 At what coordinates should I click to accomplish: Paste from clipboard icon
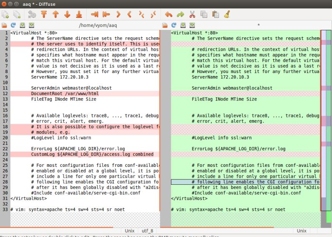[x=216, y=15]
